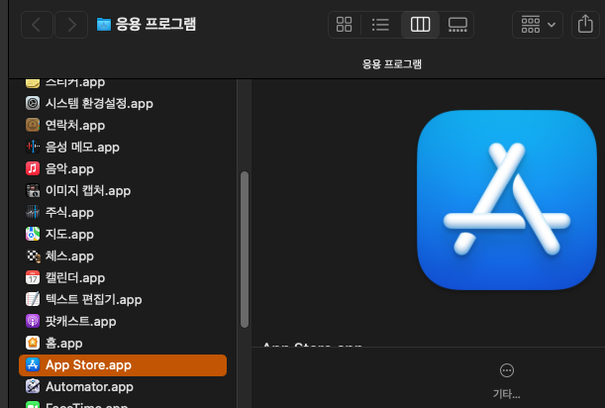Click the 기타... label
Image resolution: width=605 pixels, height=408 pixels.
pos(507,394)
